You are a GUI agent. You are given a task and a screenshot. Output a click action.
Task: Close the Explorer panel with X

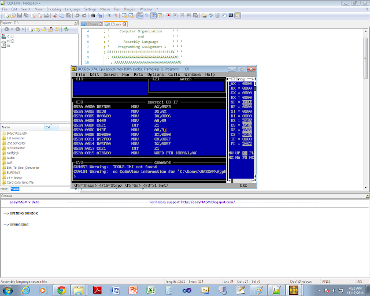(x=76, y=23)
